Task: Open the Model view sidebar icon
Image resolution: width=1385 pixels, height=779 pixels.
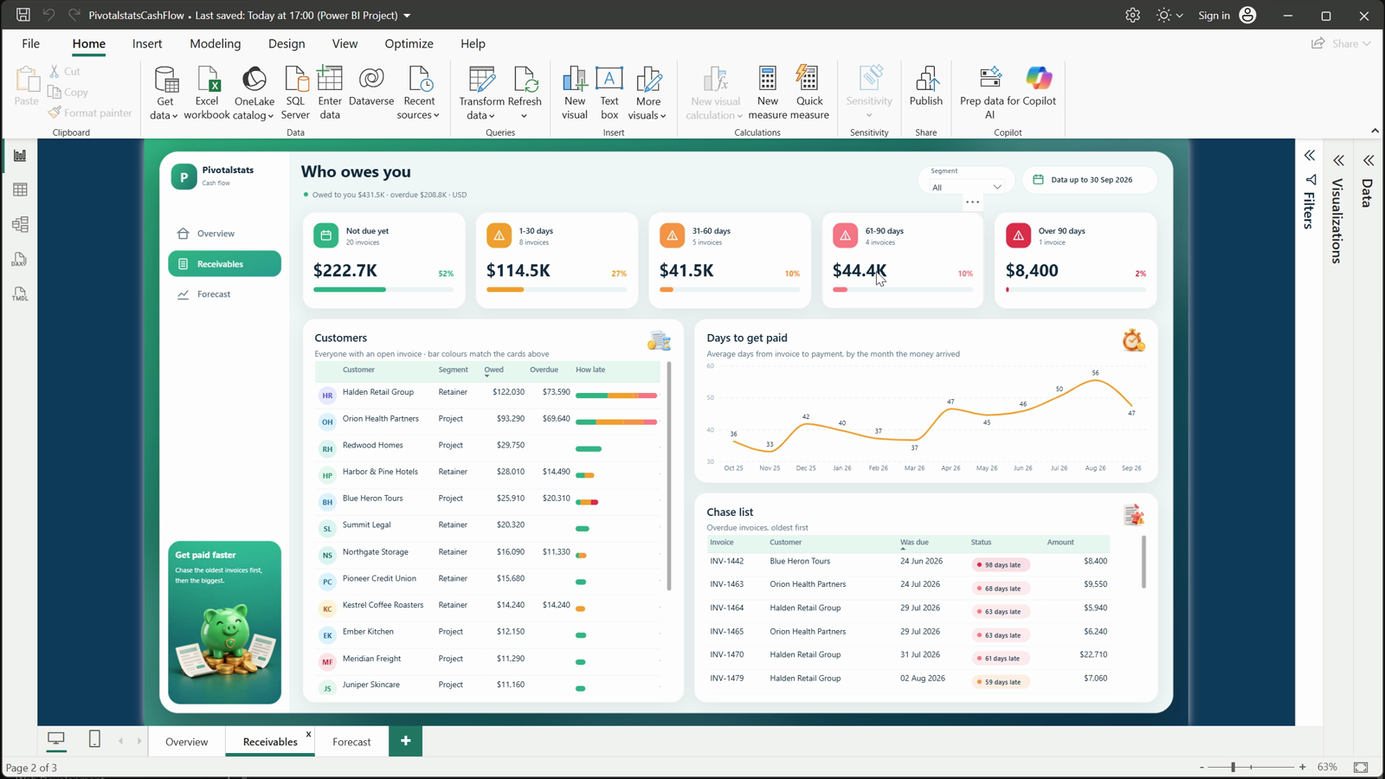Action: tap(20, 224)
